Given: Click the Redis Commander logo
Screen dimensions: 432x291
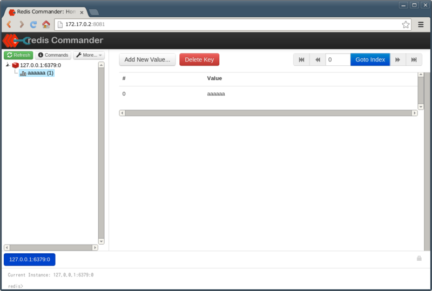Looking at the screenshot, I should [52, 40].
